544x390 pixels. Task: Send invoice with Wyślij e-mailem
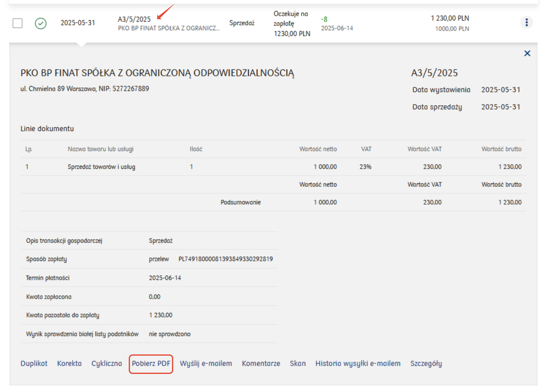pos(206,364)
